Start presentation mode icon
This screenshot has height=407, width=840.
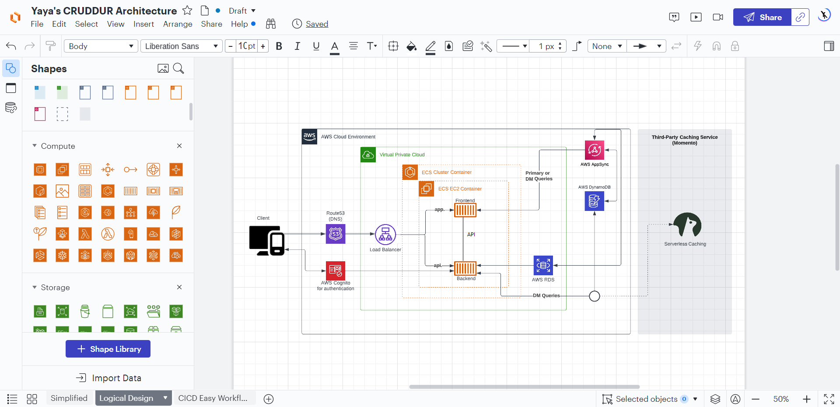(x=696, y=17)
